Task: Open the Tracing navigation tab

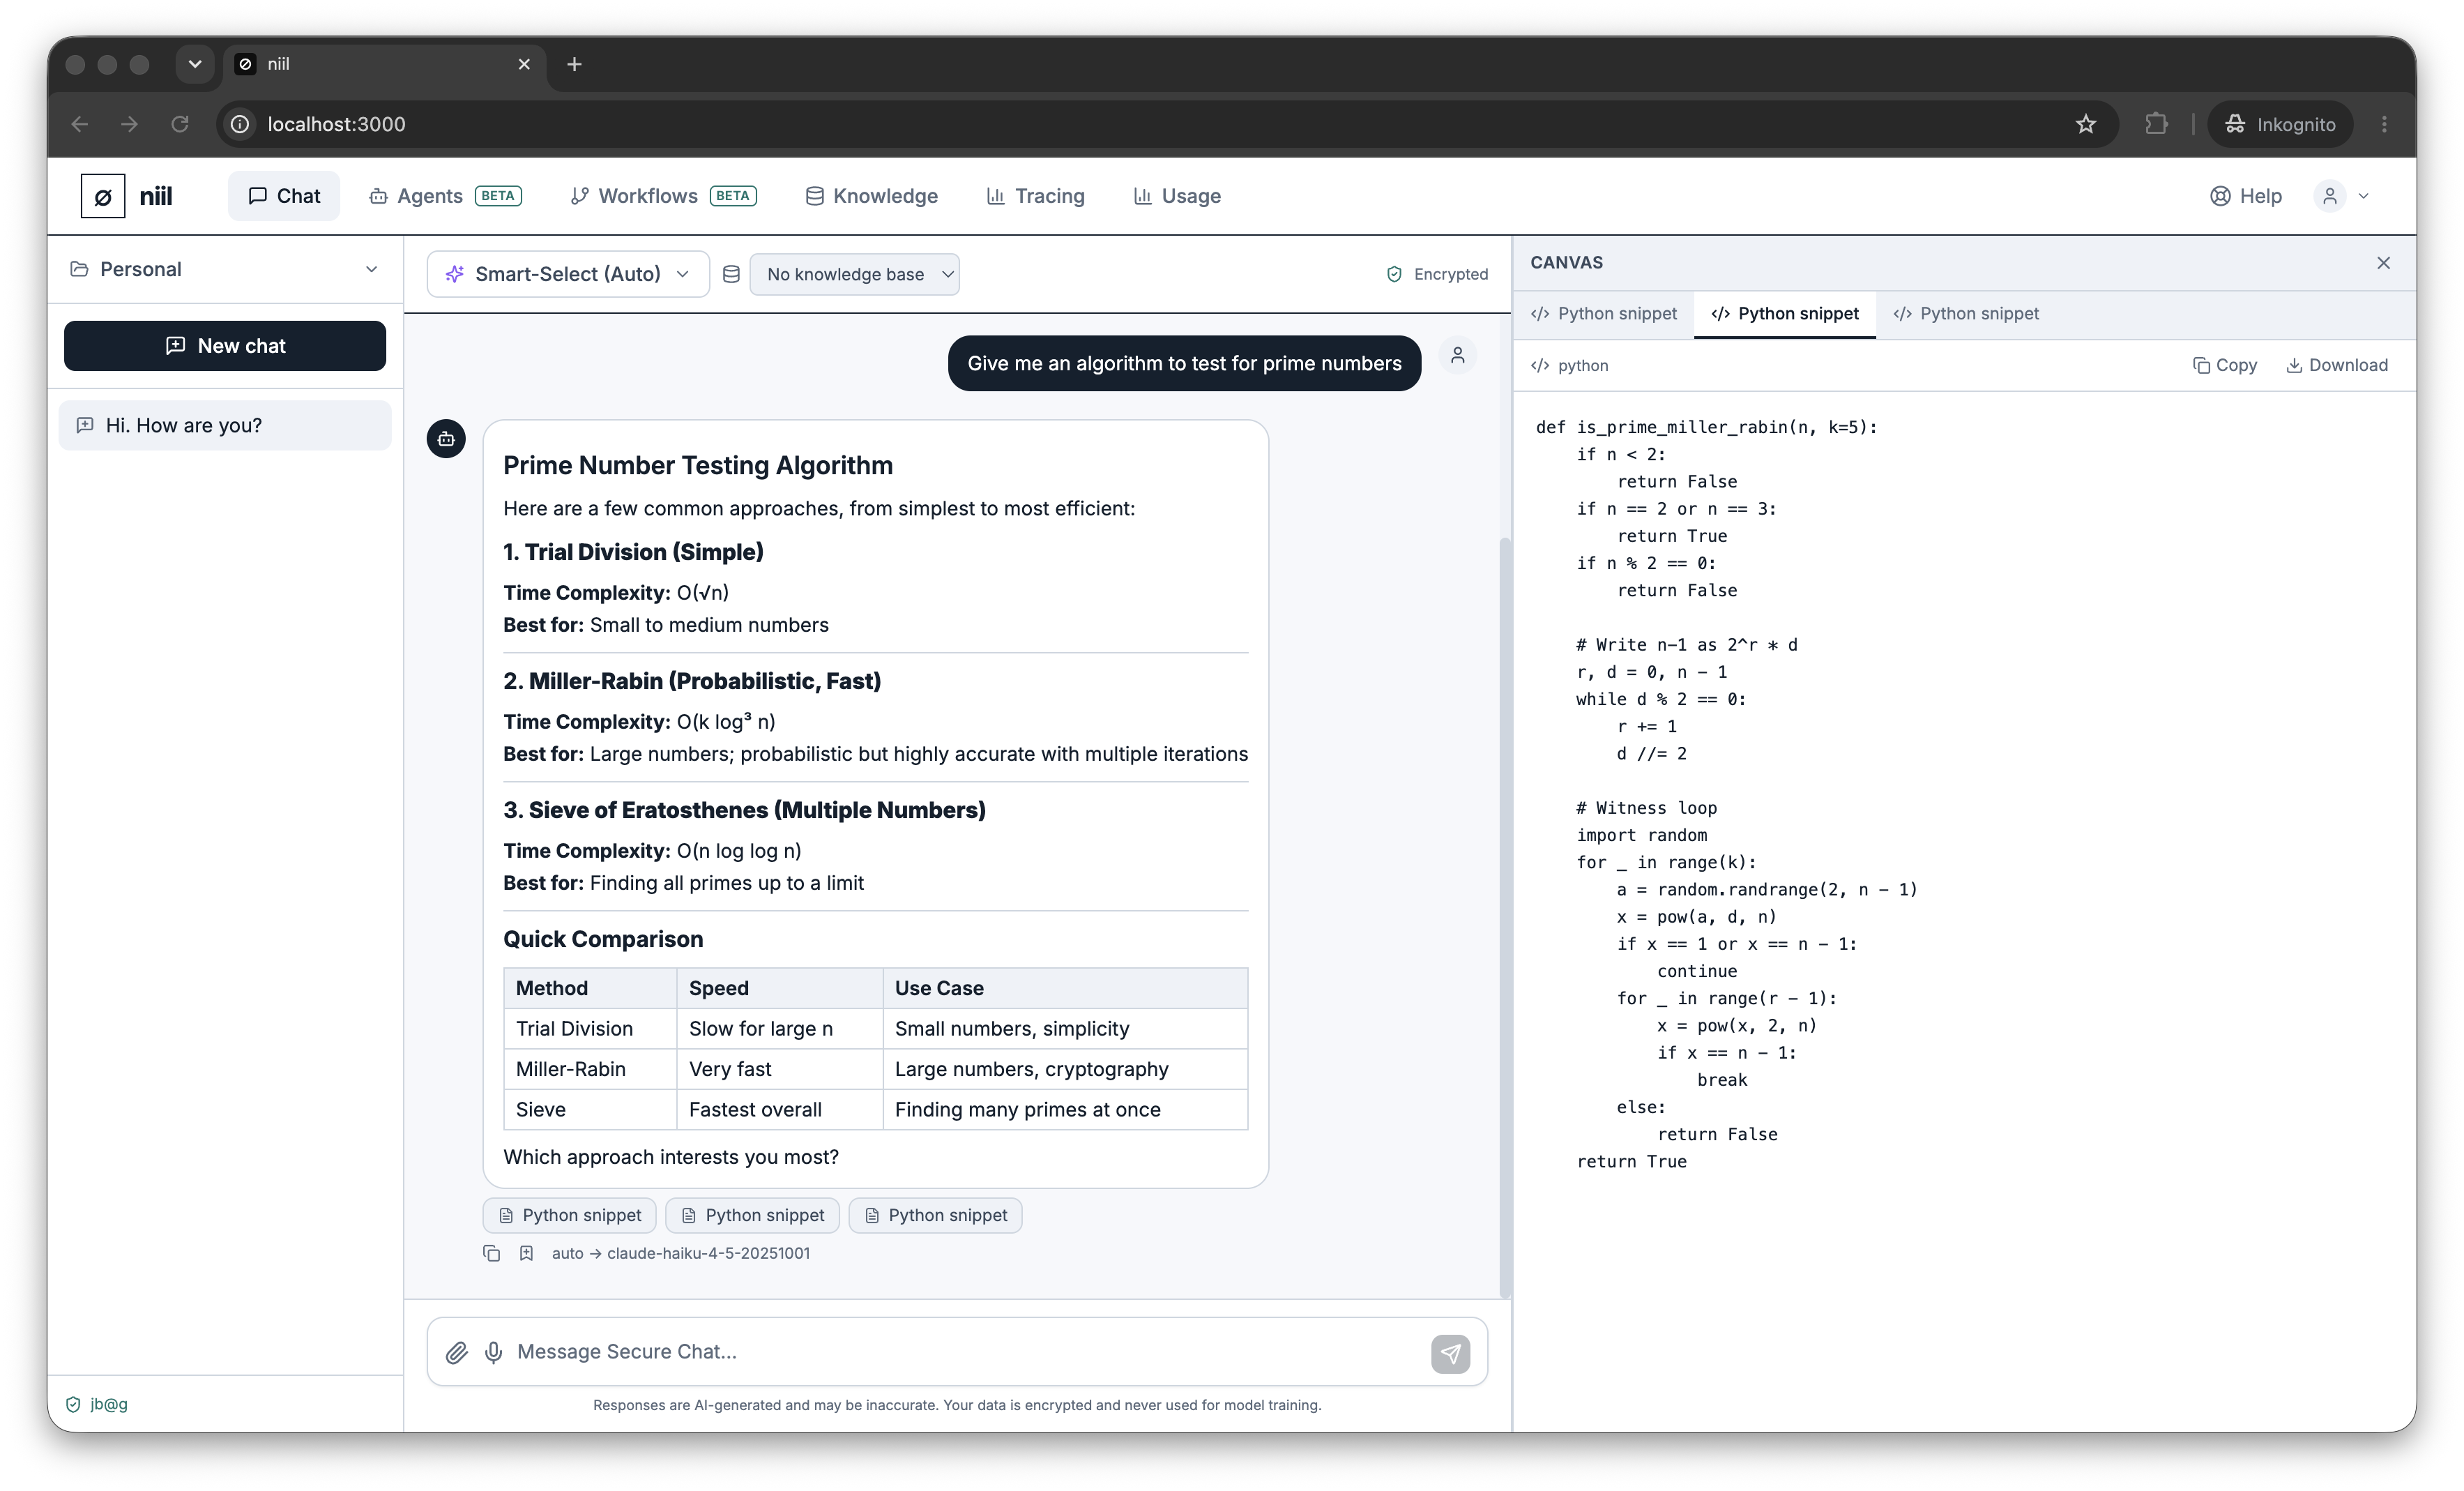Action: tap(1035, 196)
